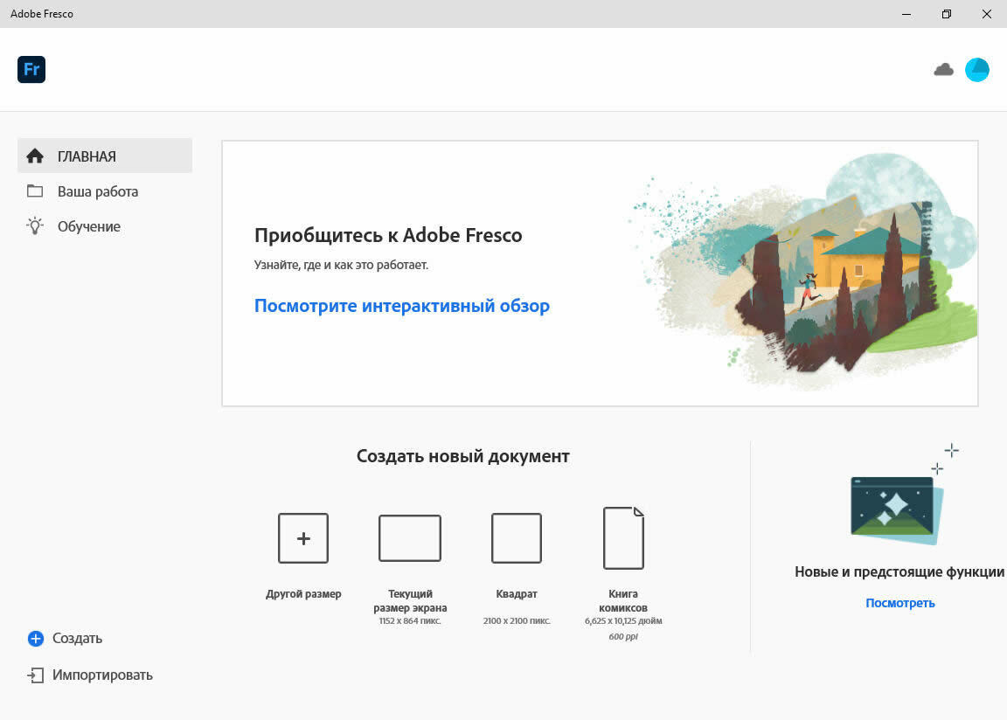Click the home icon beside ГЛАВНАЯ
The height and width of the screenshot is (720, 1007).
(x=35, y=156)
